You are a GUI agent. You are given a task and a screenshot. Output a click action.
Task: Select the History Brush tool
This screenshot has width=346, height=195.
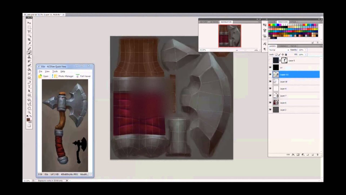click(x=29, y=61)
